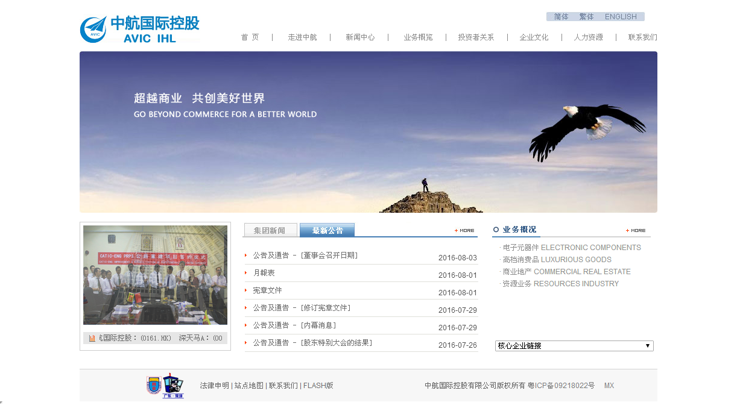The height and width of the screenshot is (411, 737).
Task: Open 人力资源 menu item
Action: click(588, 37)
